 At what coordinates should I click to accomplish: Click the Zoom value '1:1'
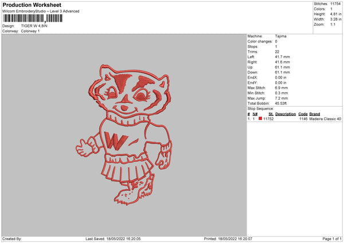[x=333, y=25]
